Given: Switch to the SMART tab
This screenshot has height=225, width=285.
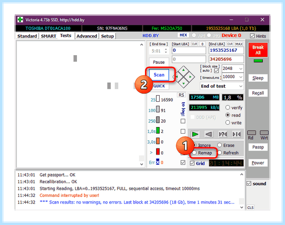Looking at the screenshot, I should click(x=48, y=36).
